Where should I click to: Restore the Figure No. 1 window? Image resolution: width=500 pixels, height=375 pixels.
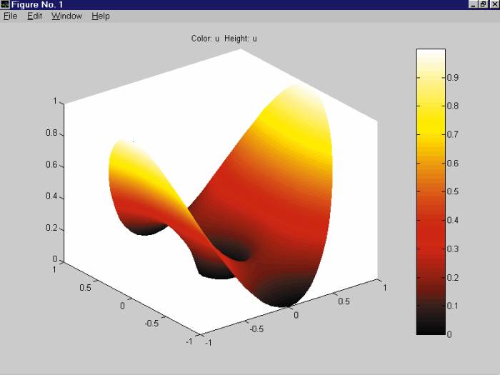tap(483, 4)
